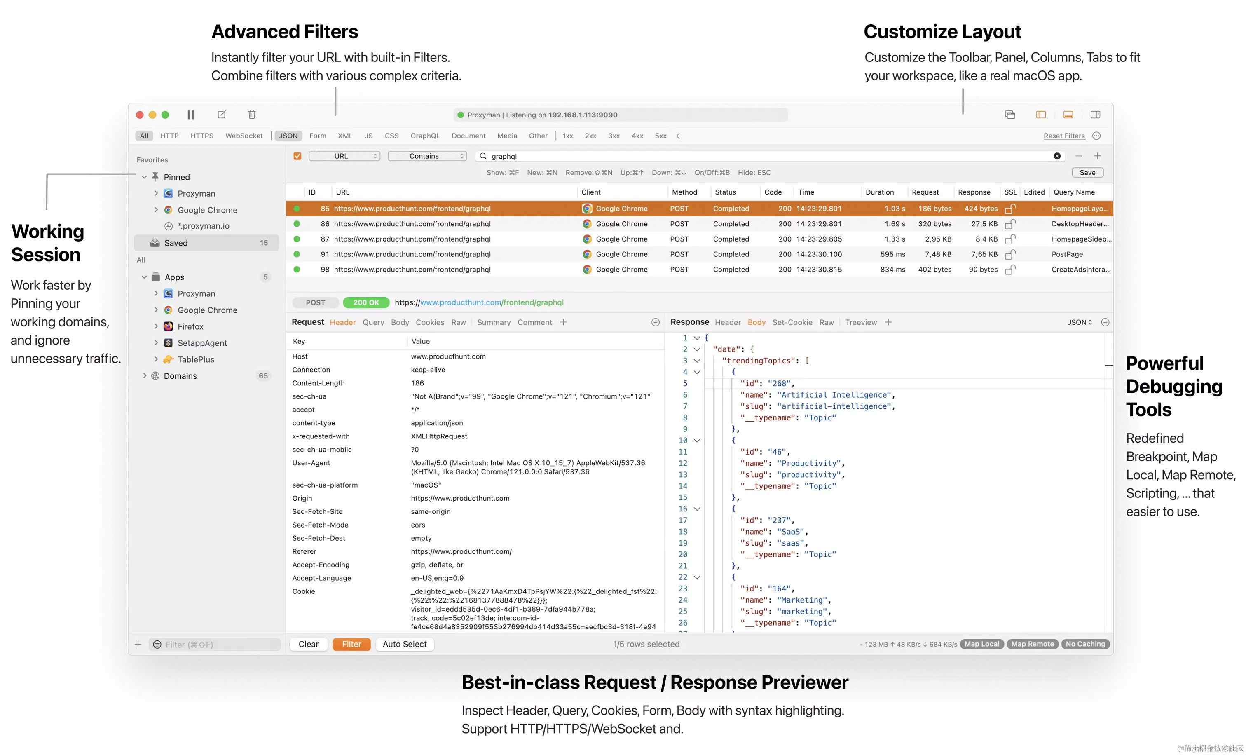Screen dimensions: 1246x755
Task: Click the plus icon to add filter row
Action: [x=1097, y=156]
